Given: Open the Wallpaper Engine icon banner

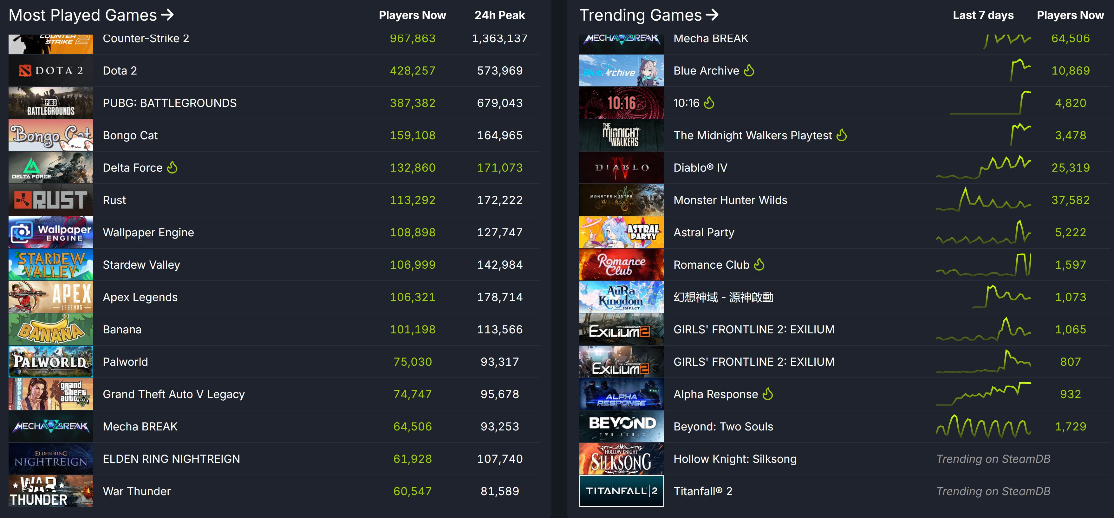Looking at the screenshot, I should click(51, 233).
